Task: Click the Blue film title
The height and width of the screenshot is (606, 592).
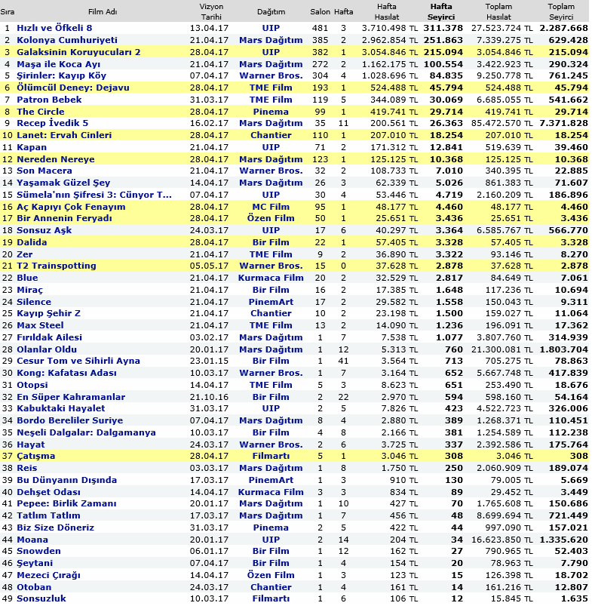Action: (27, 278)
